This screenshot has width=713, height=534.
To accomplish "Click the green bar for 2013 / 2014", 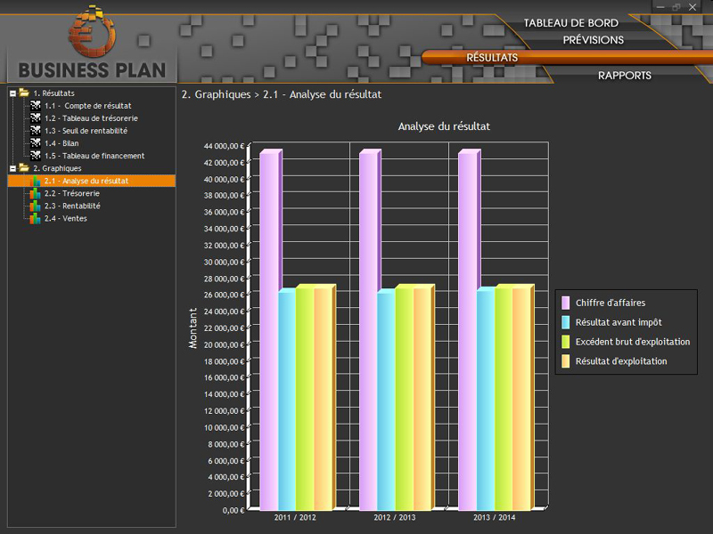I will 504,399.
